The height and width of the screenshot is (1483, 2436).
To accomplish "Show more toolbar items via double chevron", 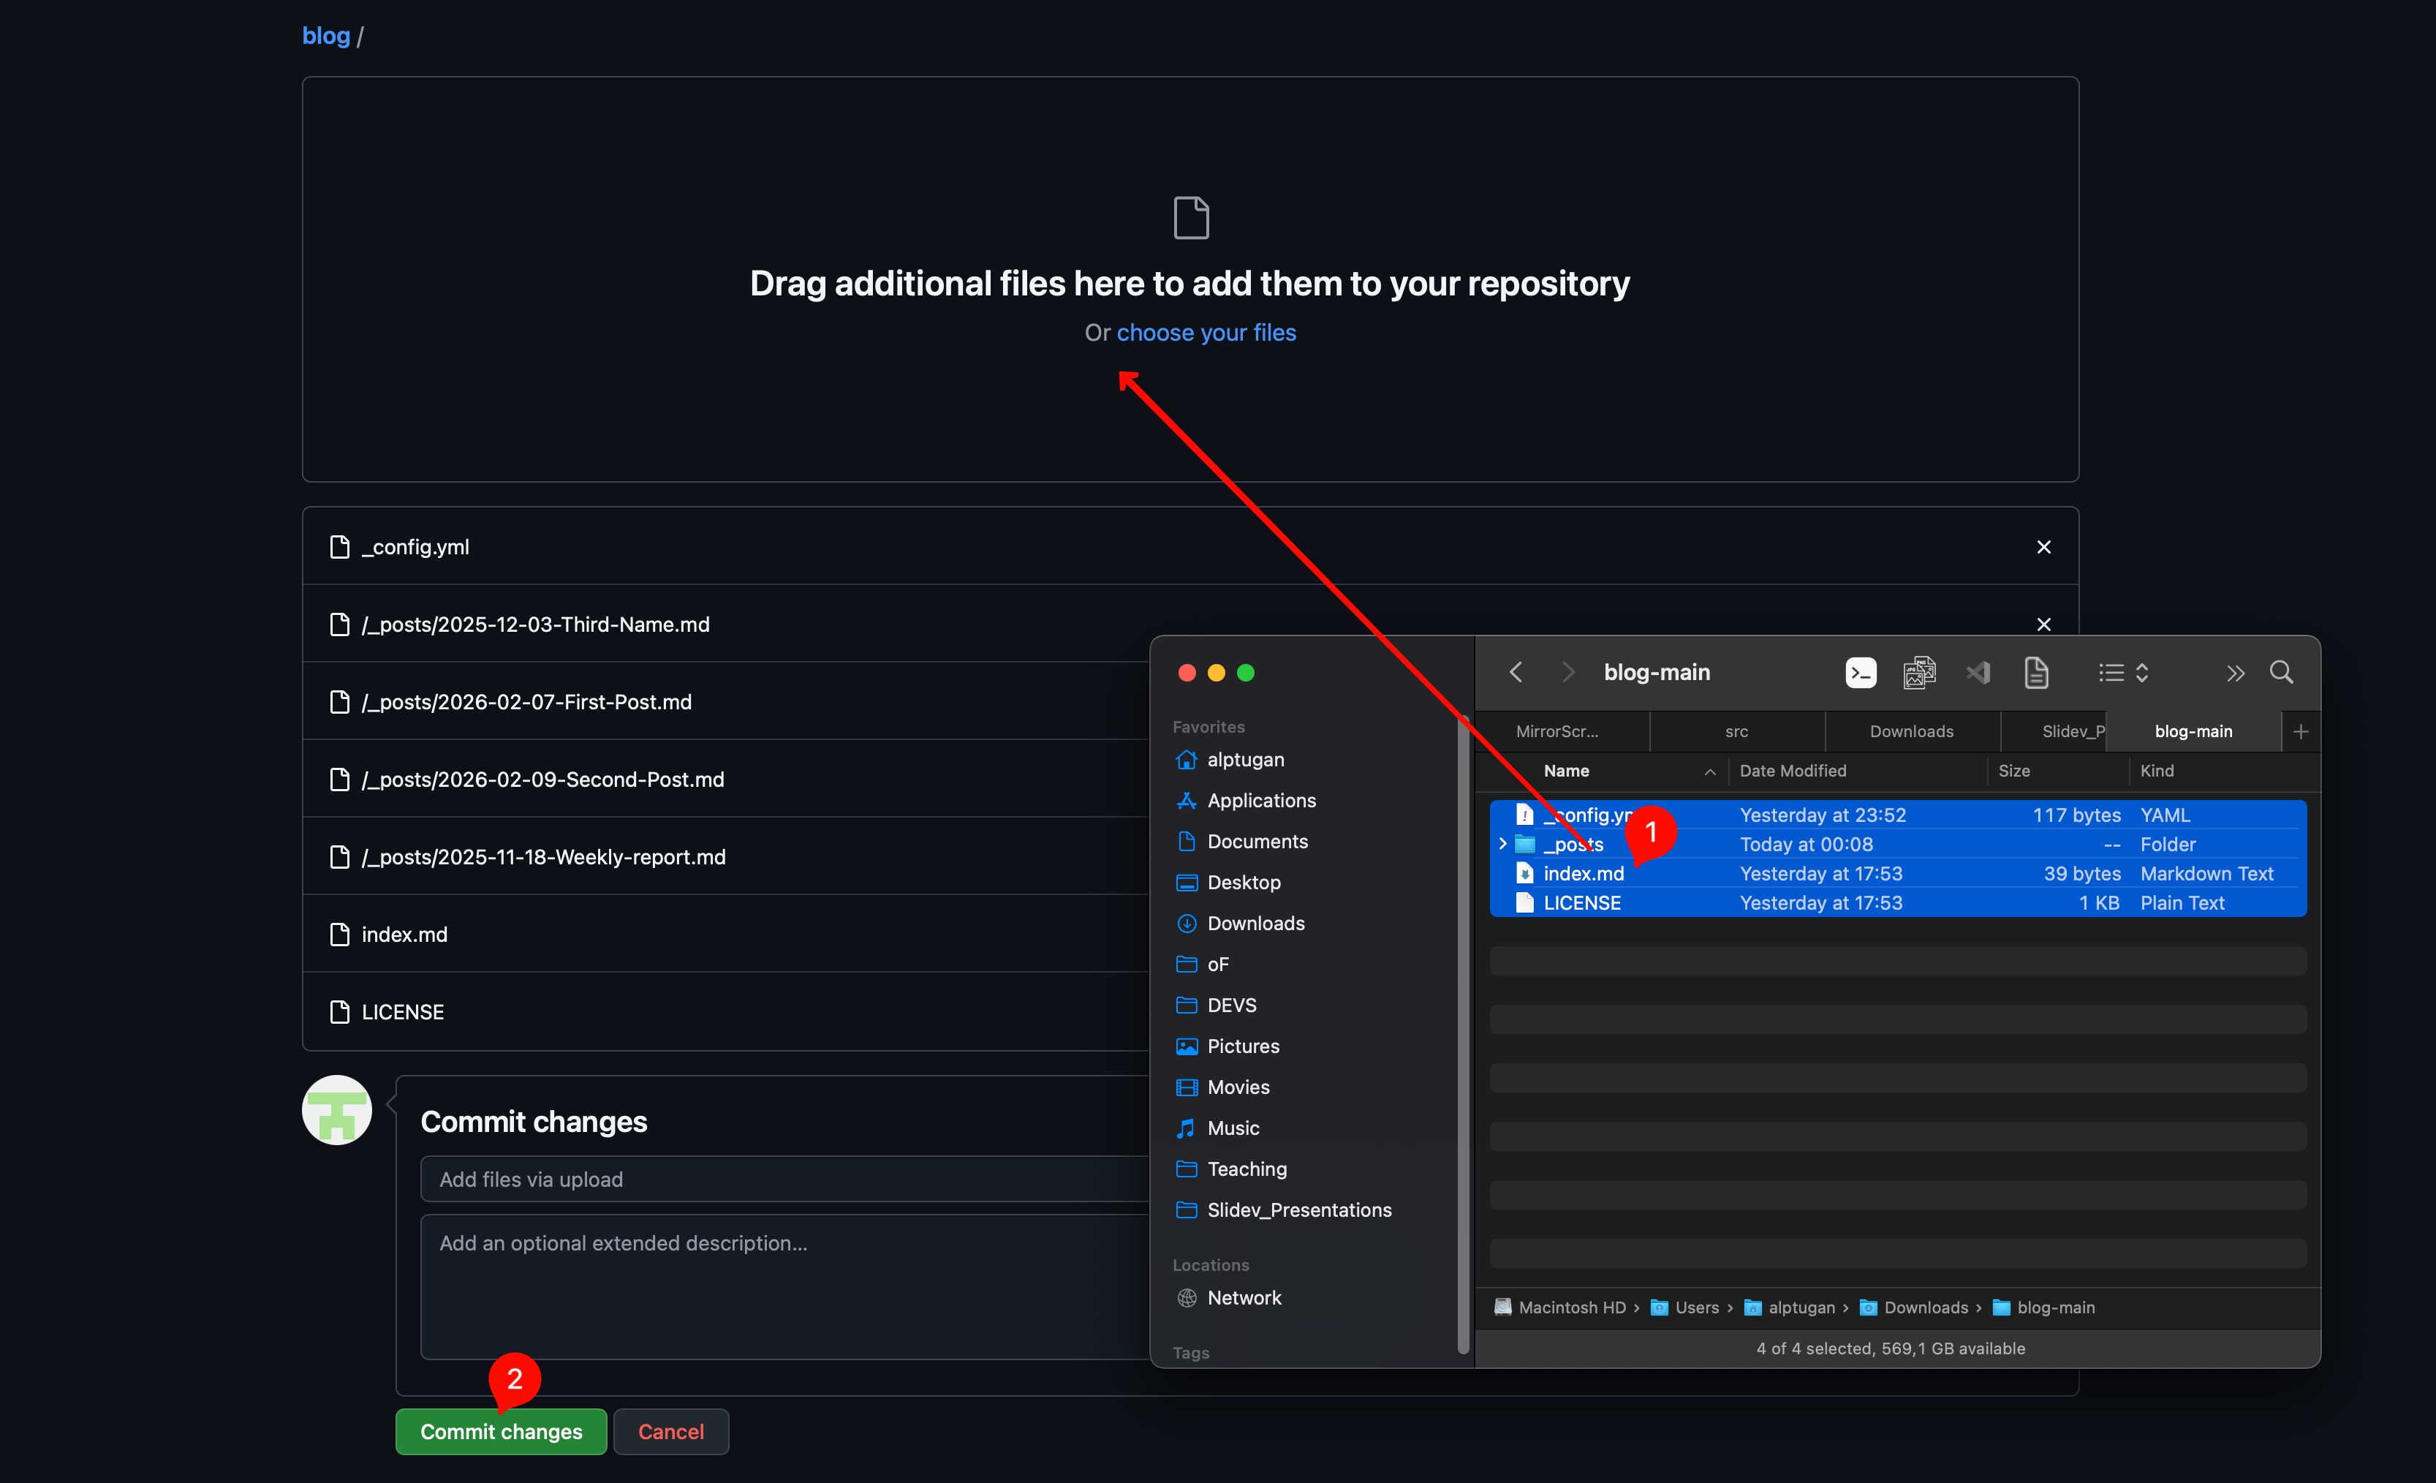I will tap(2234, 673).
